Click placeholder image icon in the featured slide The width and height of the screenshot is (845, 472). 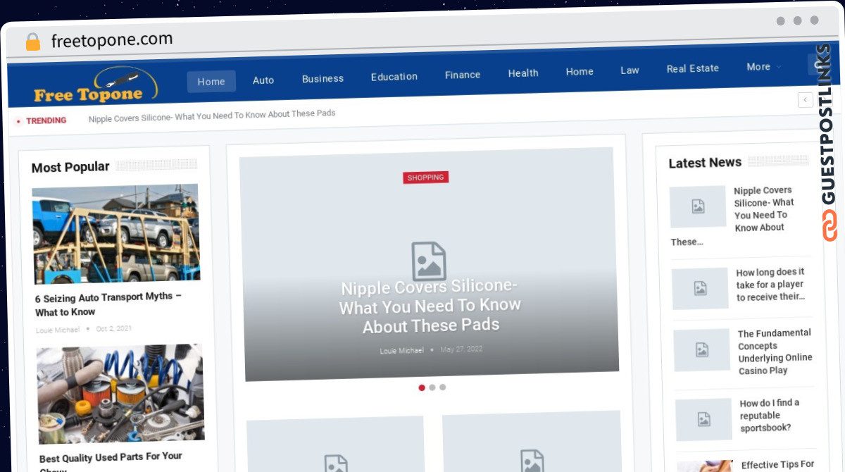pos(429,261)
